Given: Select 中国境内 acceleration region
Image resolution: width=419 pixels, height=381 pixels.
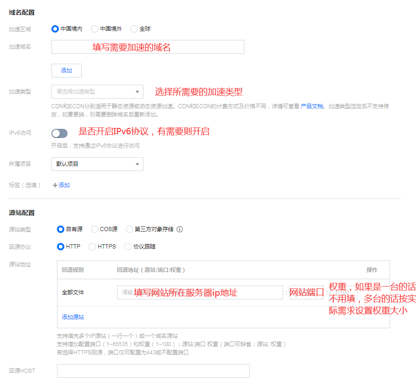Looking at the screenshot, I should [x=55, y=29].
